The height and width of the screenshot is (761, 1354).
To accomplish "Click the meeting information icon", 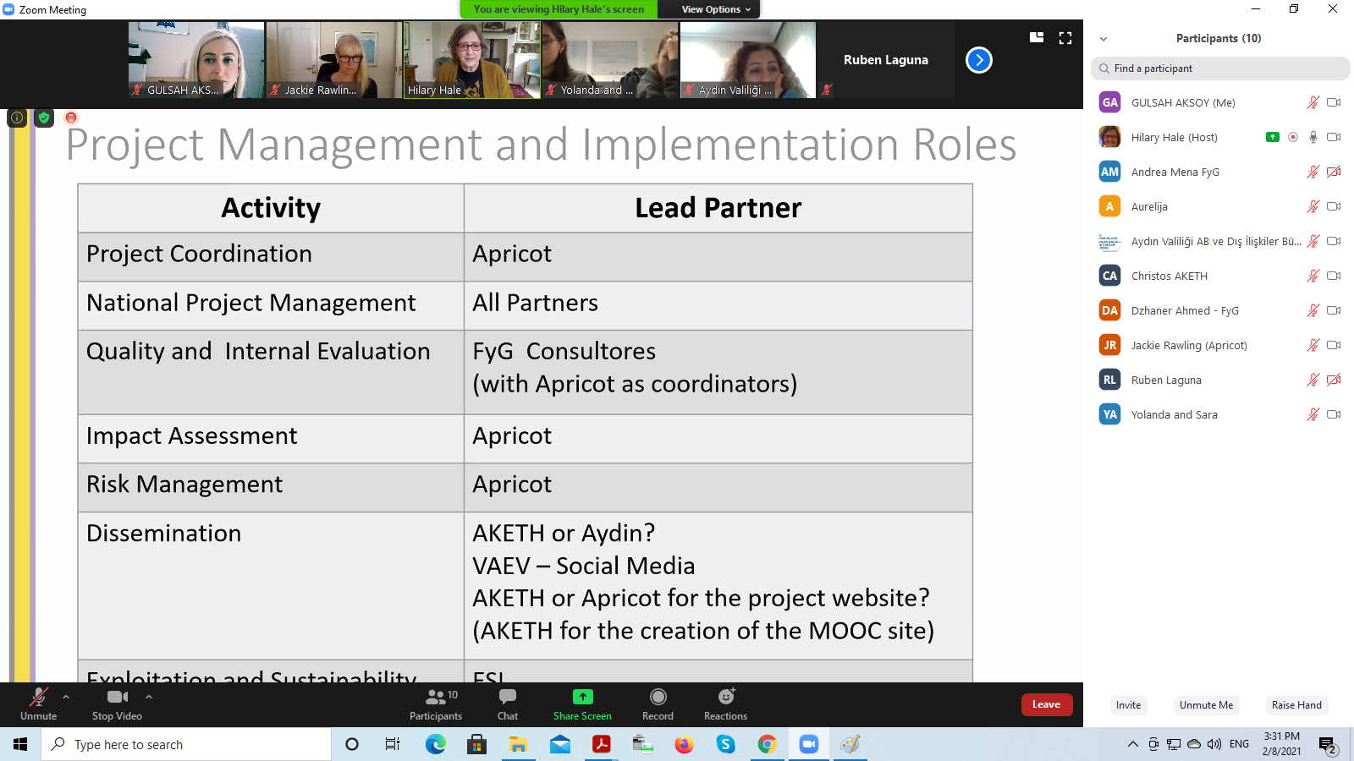I will [x=17, y=118].
